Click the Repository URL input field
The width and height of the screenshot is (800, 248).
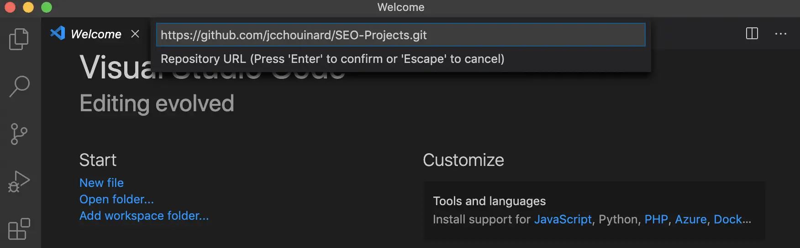coord(400,35)
